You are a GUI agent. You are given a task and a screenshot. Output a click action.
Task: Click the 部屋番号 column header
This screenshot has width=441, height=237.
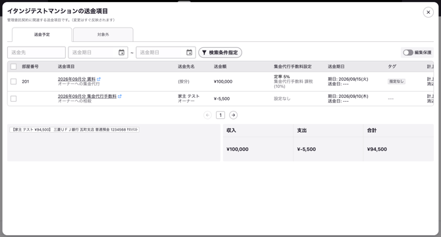pyautogui.click(x=30, y=66)
